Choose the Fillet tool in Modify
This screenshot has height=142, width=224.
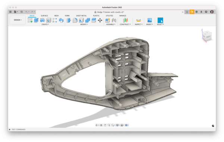coord(75,20)
